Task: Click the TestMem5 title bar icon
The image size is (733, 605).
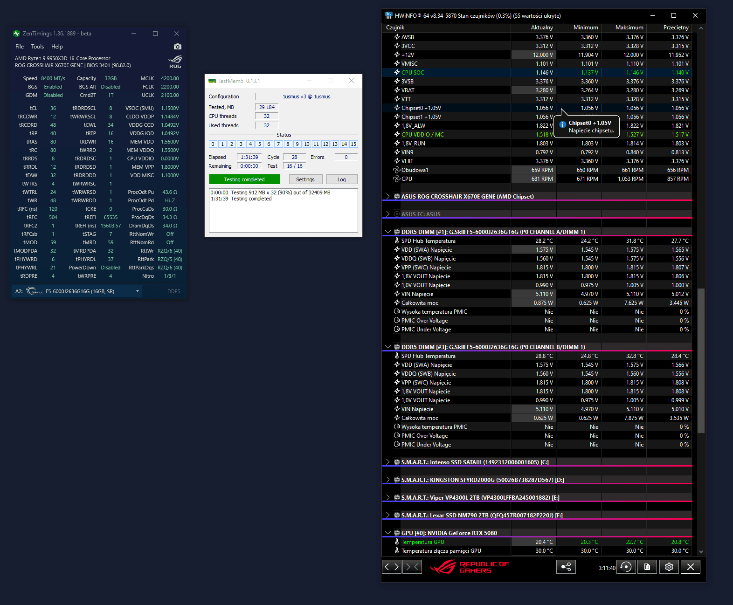Action: pos(212,81)
